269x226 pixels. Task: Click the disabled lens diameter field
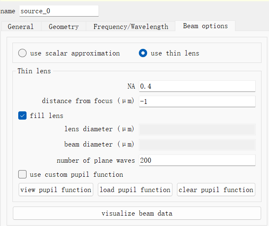(197, 129)
